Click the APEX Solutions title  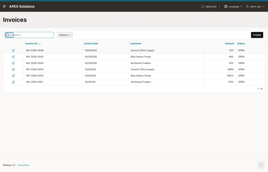tap(22, 7)
